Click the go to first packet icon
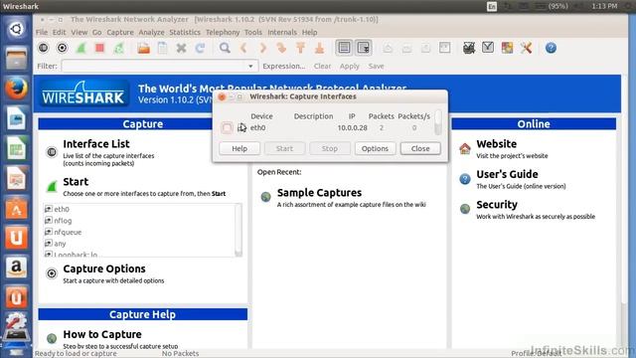The width and height of the screenshot is (636, 358). (300, 48)
